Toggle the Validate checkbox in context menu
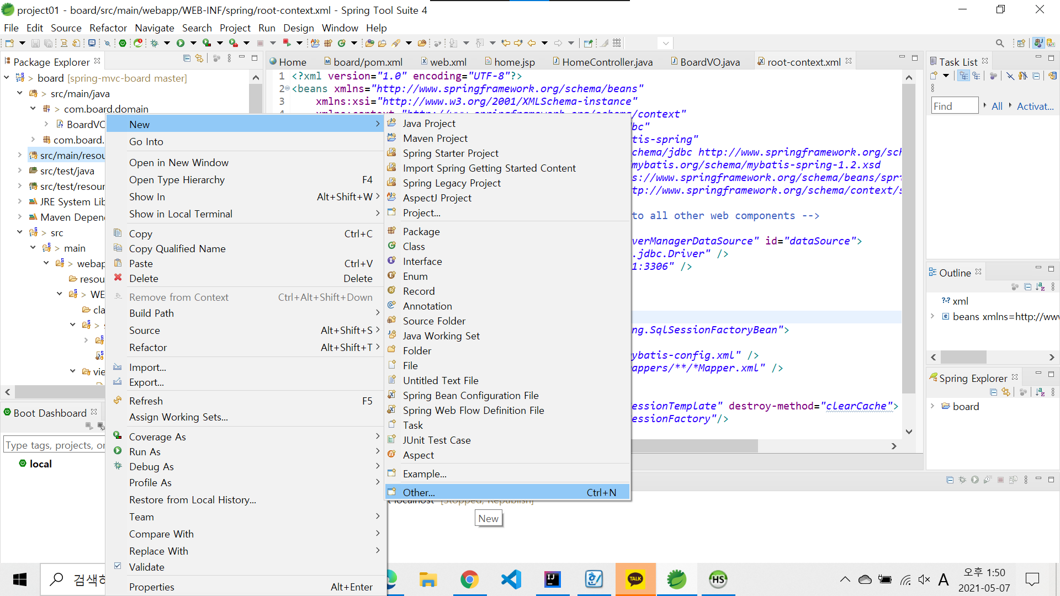Screen dimensions: 1060x596 coord(118,566)
